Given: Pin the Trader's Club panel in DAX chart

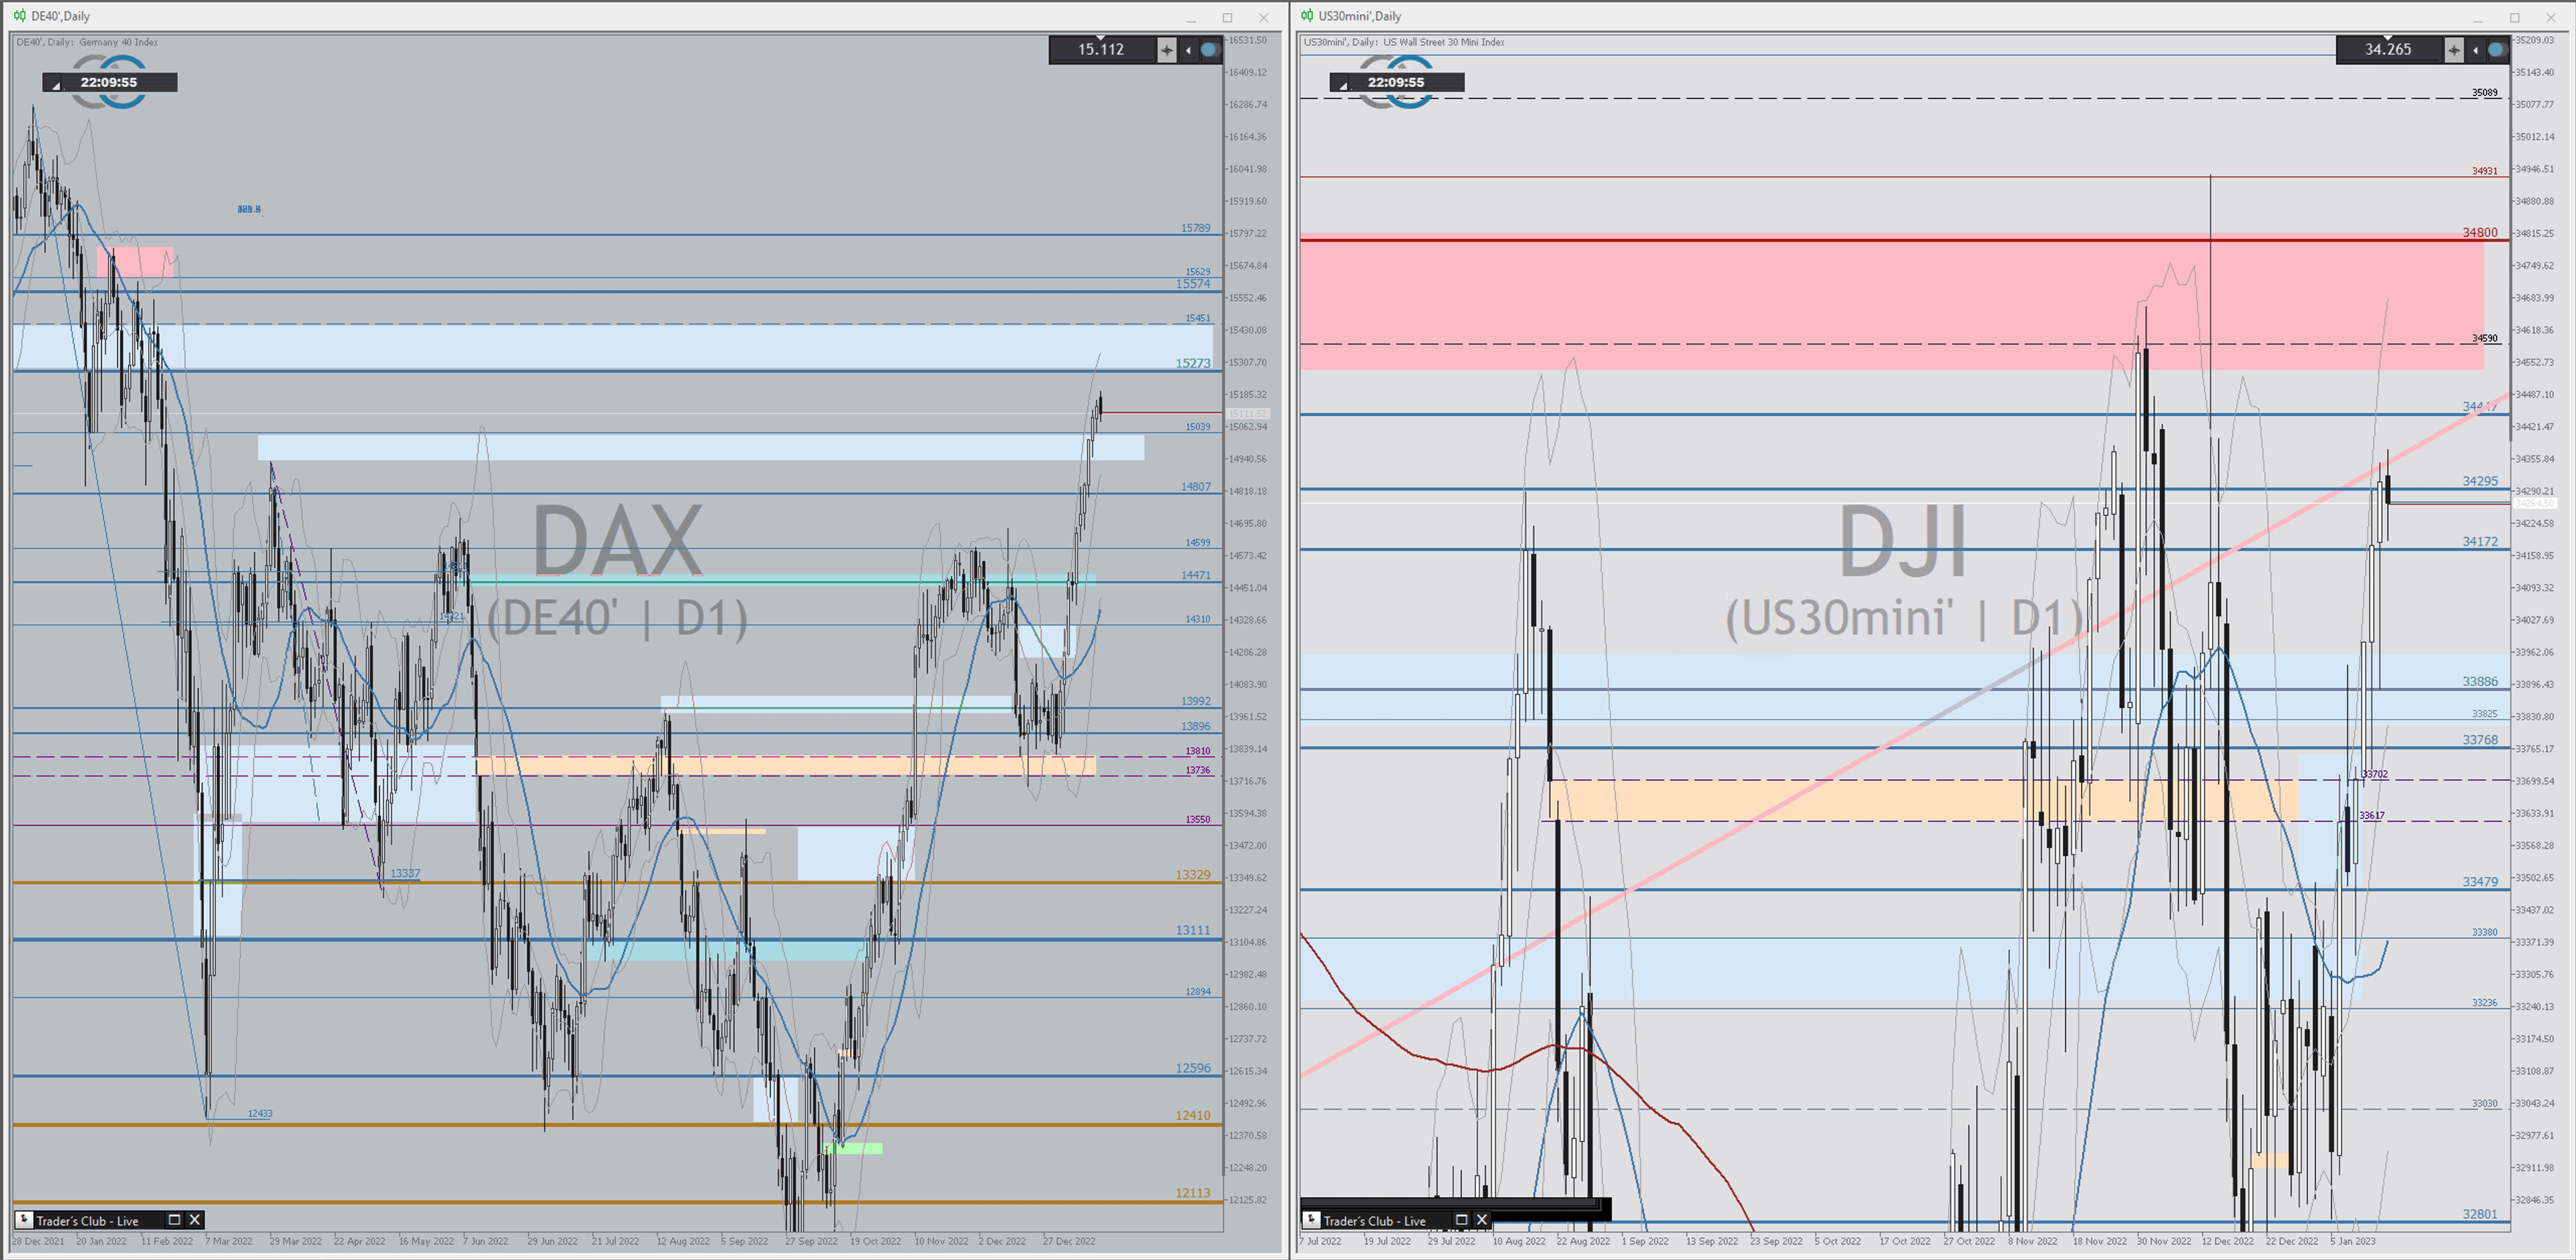Looking at the screenshot, I should (x=24, y=1220).
